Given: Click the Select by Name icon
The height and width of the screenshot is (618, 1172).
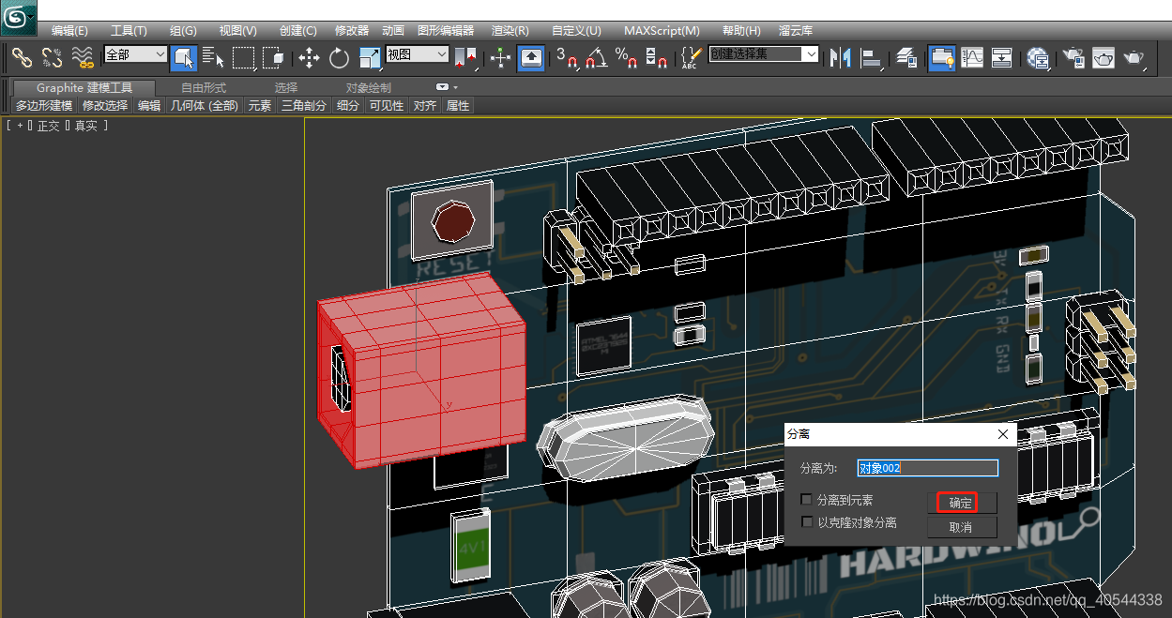Looking at the screenshot, I should (214, 58).
